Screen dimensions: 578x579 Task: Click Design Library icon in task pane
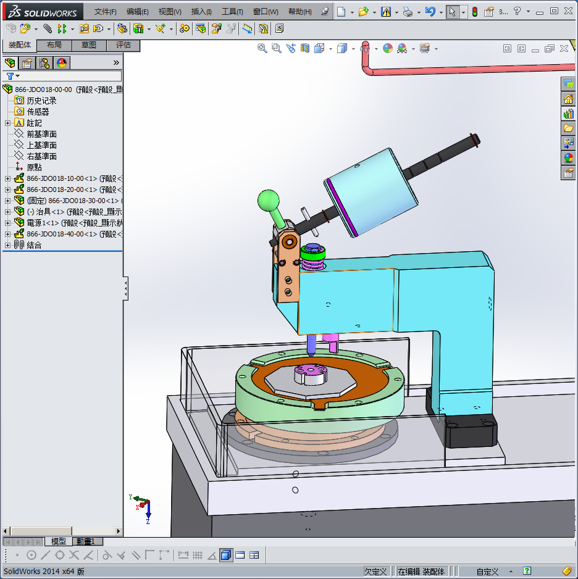point(568,114)
